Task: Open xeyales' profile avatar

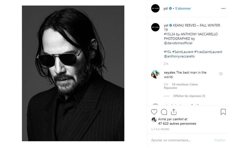Action: [155, 74]
